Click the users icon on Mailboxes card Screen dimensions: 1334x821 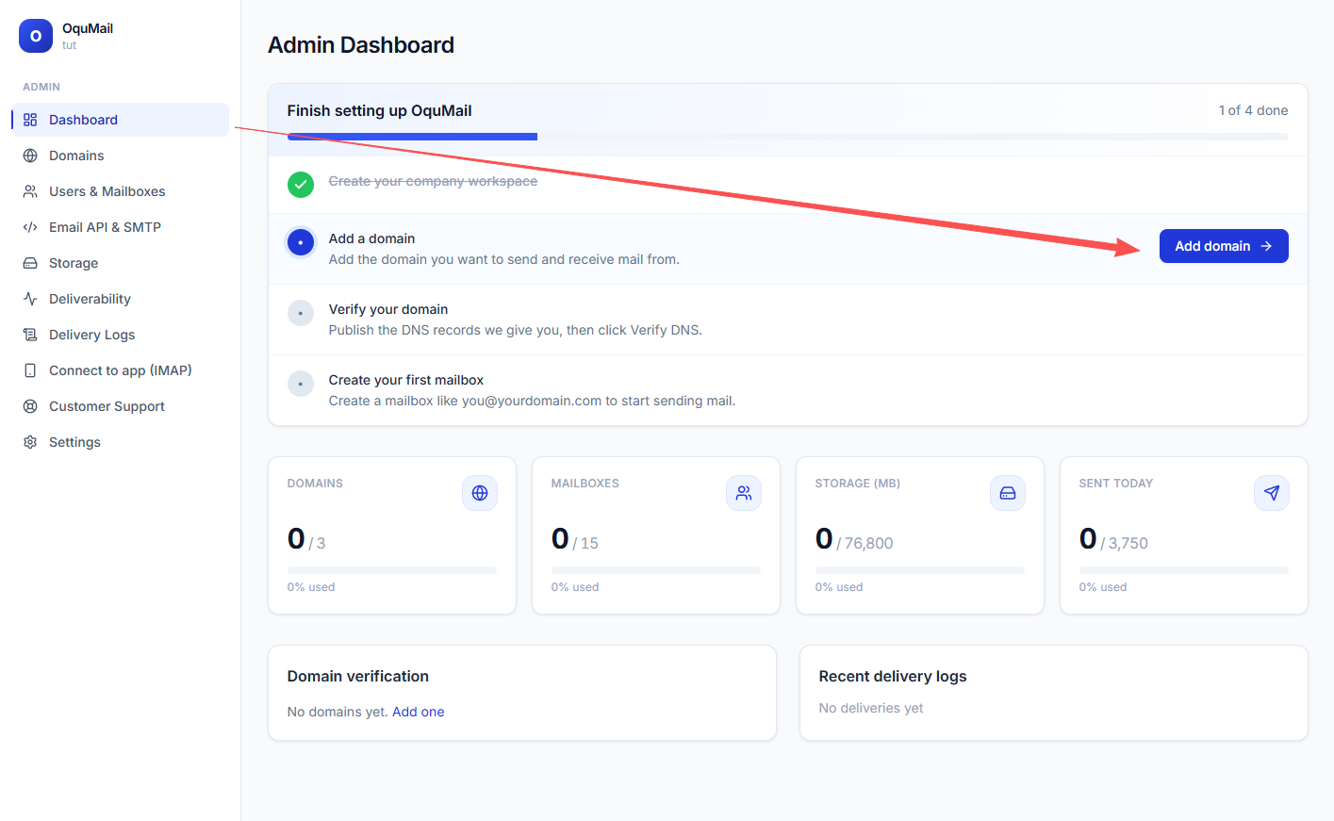(744, 493)
